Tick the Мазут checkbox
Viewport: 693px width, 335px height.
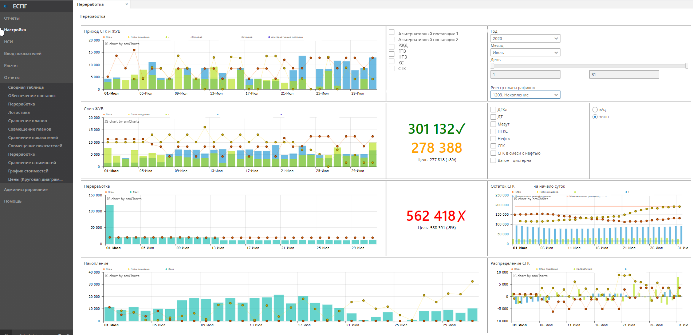click(493, 124)
